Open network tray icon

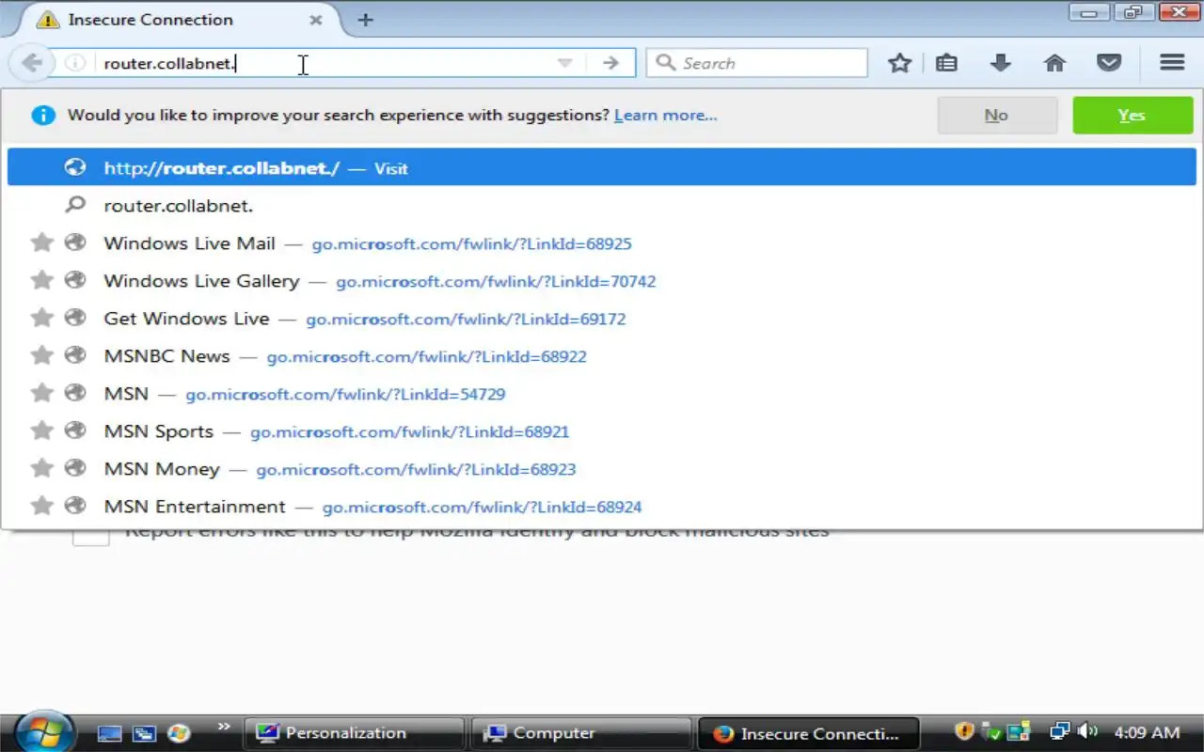1060,731
